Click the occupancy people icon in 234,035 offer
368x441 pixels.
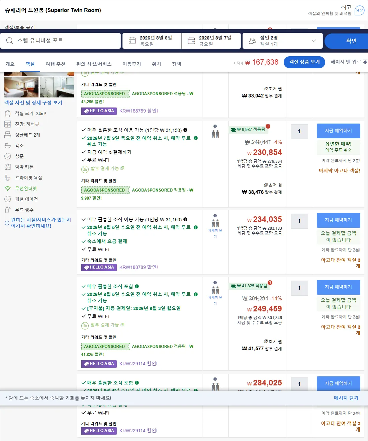pos(215,223)
